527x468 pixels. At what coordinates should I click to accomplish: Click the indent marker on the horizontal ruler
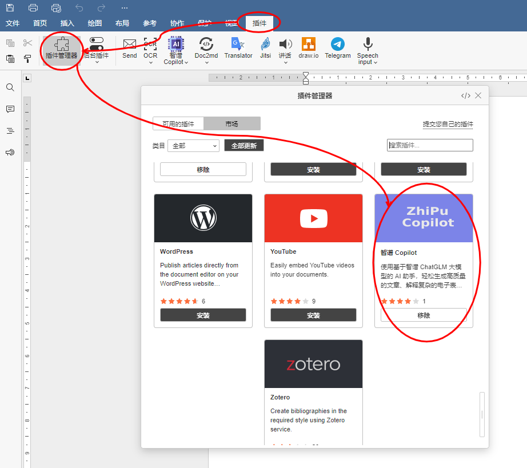pos(306,78)
